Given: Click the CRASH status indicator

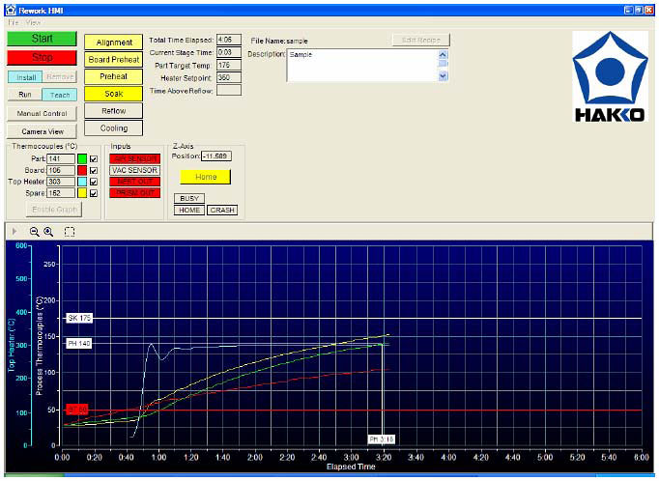Looking at the screenshot, I should (x=222, y=210).
